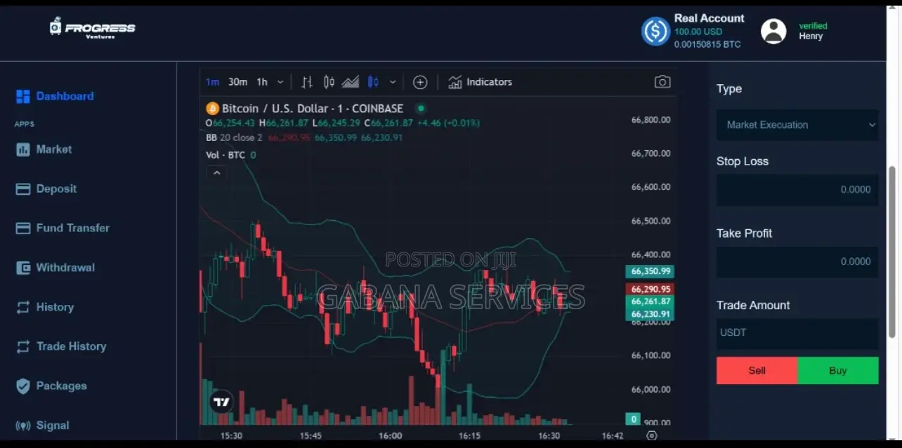Click the 0.00150815 BTC balance
This screenshot has height=448, width=902.
point(707,44)
